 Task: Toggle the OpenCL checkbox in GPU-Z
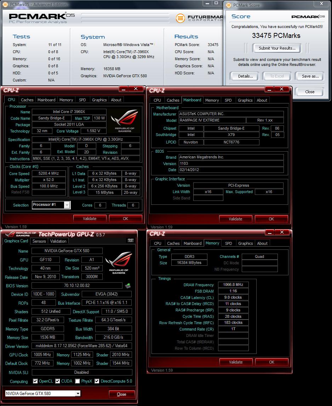pyautogui.click(x=35, y=381)
